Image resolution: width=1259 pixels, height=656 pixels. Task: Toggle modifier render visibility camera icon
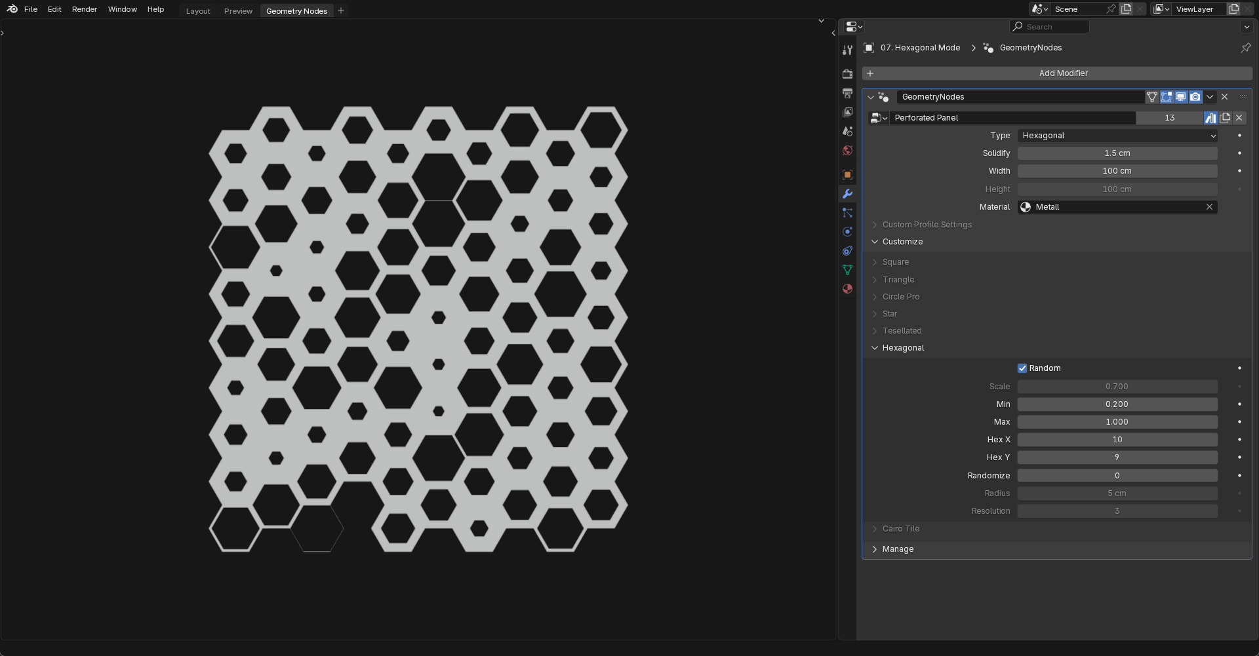tap(1195, 96)
